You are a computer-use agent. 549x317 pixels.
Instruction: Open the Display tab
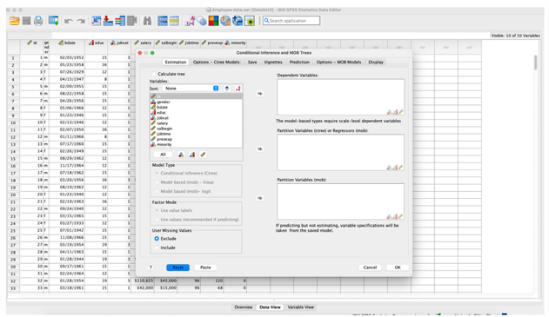coord(376,62)
